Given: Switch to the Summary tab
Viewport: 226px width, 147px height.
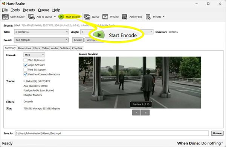Looking at the screenshot, I should point(10,48).
